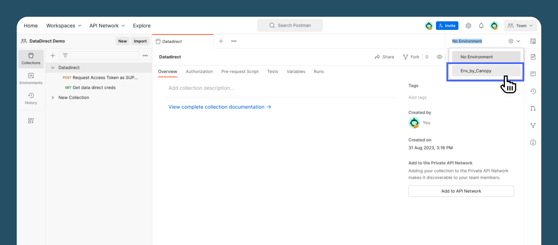Viewport: 558px width, 245px height.
Task: Click the Import button
Action: click(x=140, y=41)
